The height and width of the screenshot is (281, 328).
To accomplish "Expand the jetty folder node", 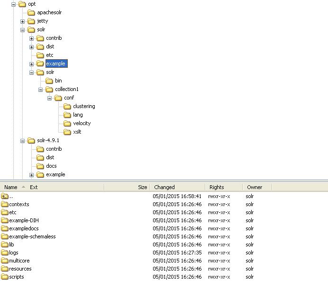I will coord(23,21).
